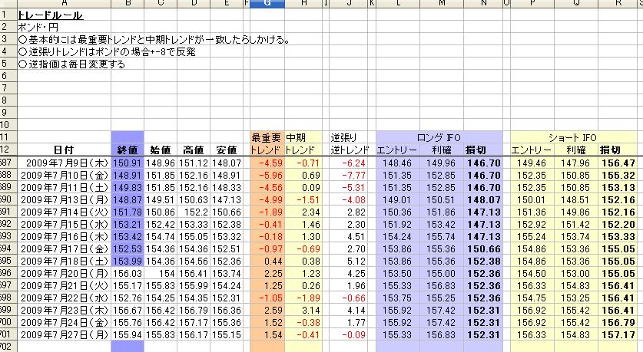The image size is (643, 352).
Task: Click the column R header
Action: pos(618,5)
